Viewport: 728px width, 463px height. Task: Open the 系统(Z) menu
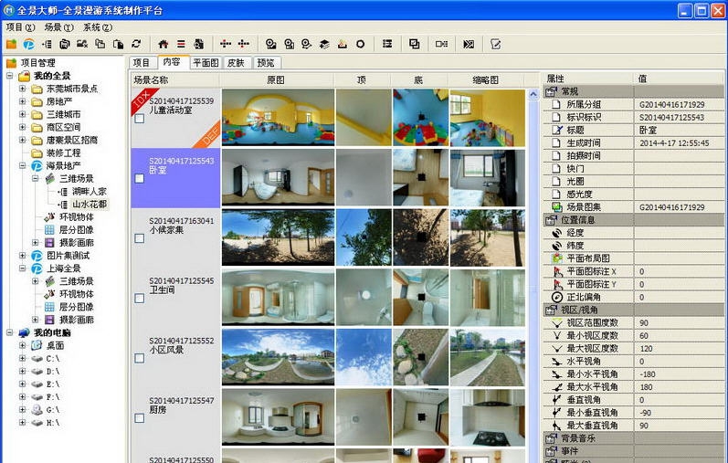(x=98, y=27)
